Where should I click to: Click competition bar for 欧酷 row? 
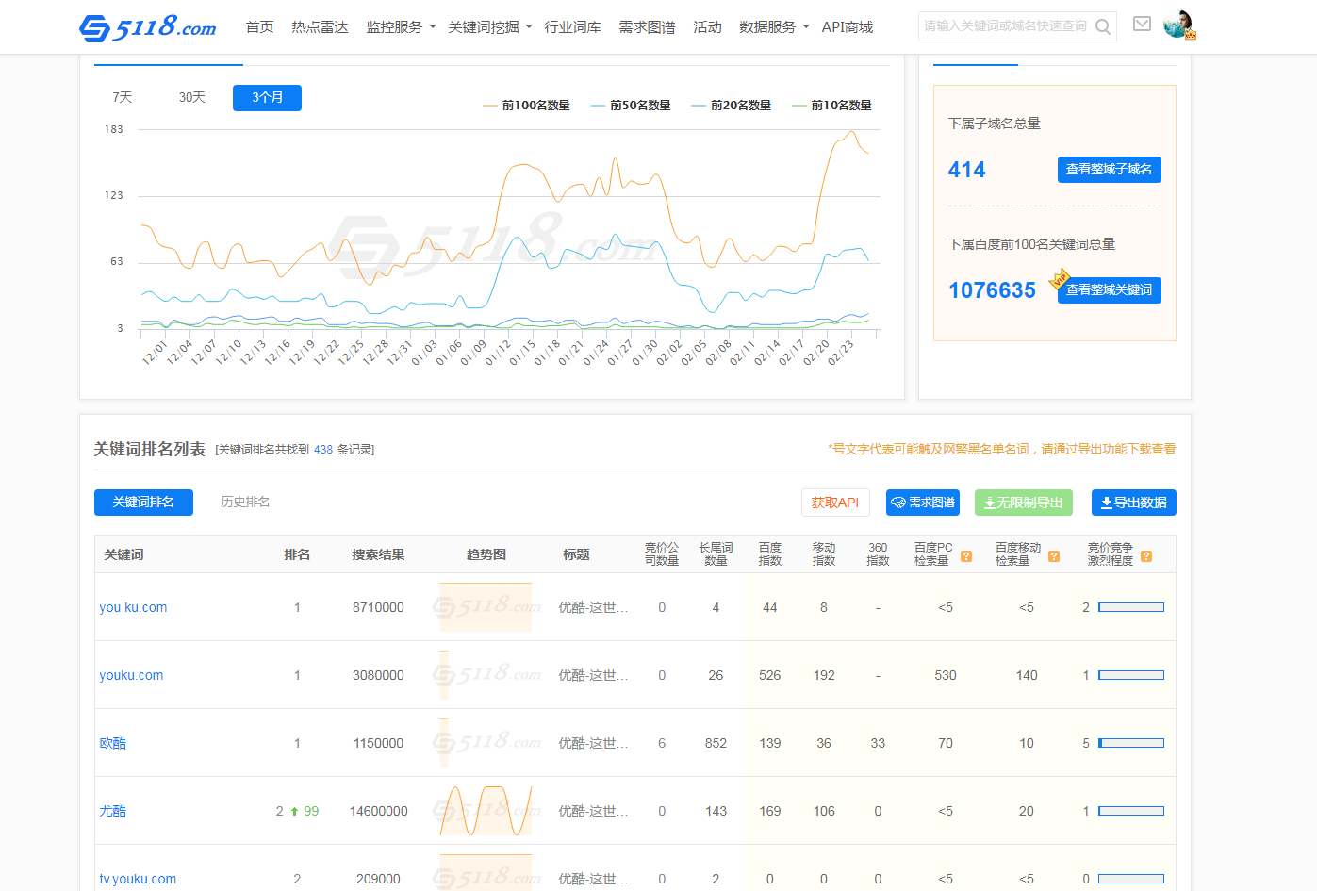(1130, 744)
